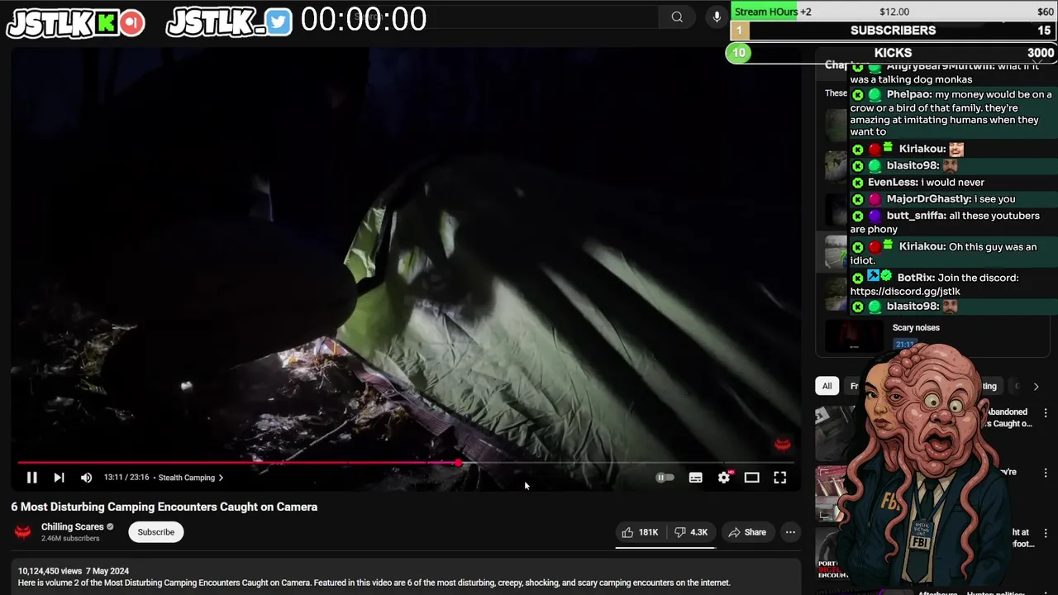The image size is (1058, 595).
Task: Click the SUBSCRIBERS goal bar
Action: click(x=894, y=31)
